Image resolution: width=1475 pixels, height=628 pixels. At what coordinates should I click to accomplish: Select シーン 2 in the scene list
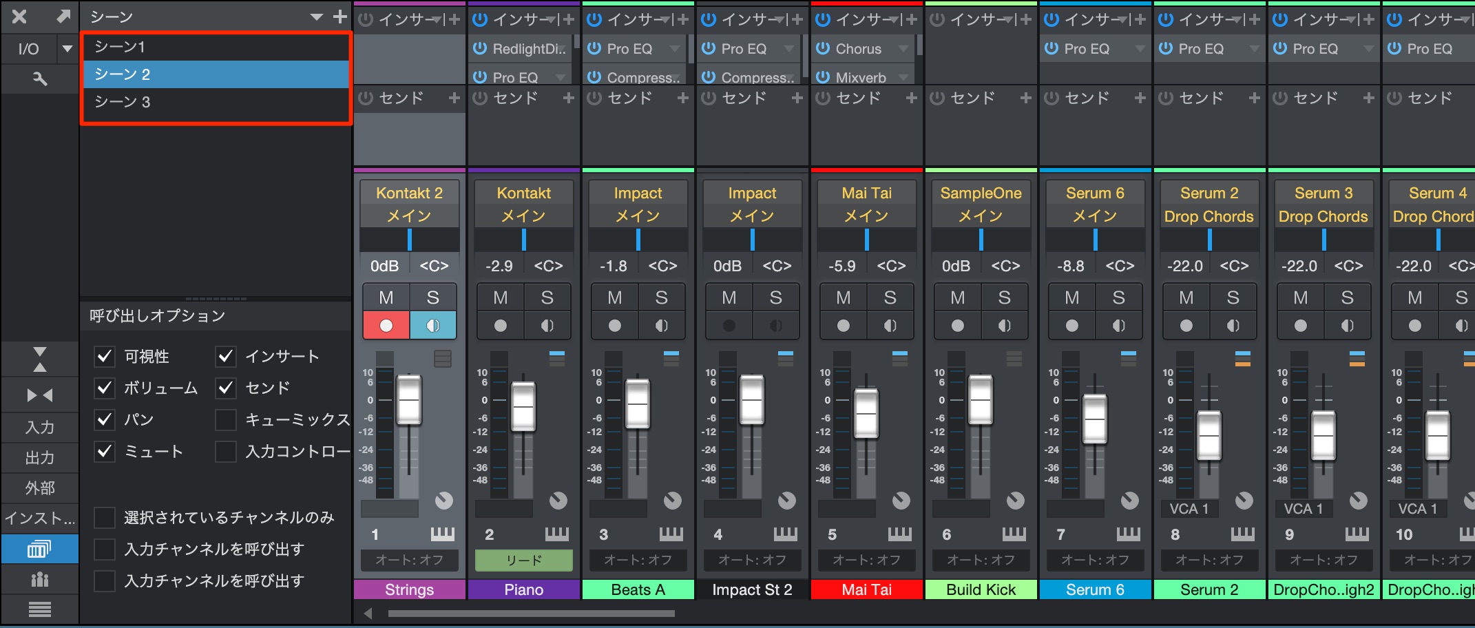click(216, 74)
